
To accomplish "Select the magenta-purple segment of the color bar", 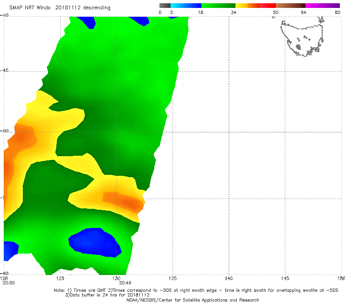I will (x=323, y=6).
